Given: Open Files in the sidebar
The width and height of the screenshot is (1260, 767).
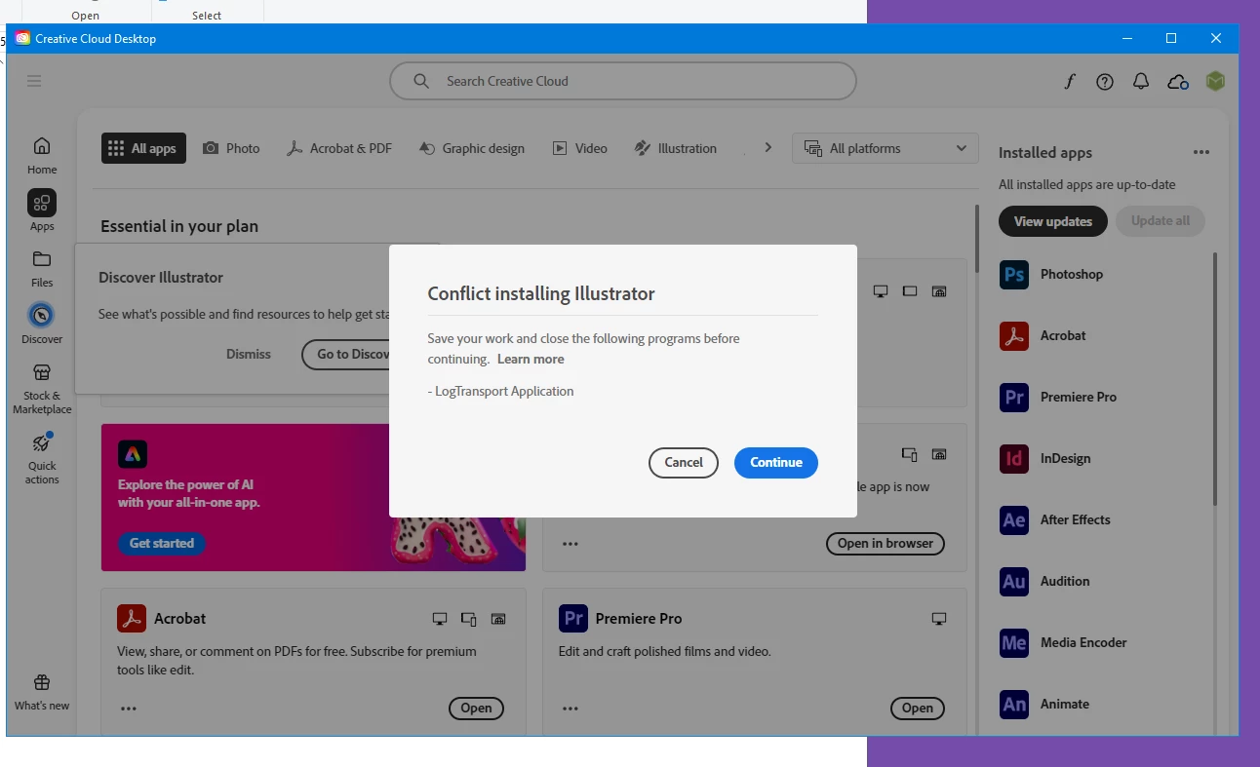Looking at the screenshot, I should [x=42, y=268].
